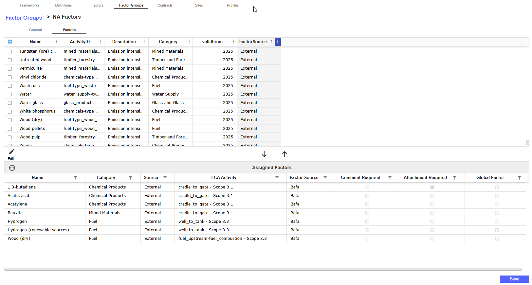Check the Wood pellets row checkbox
This screenshot has height=285, width=532.
[x=10, y=129]
